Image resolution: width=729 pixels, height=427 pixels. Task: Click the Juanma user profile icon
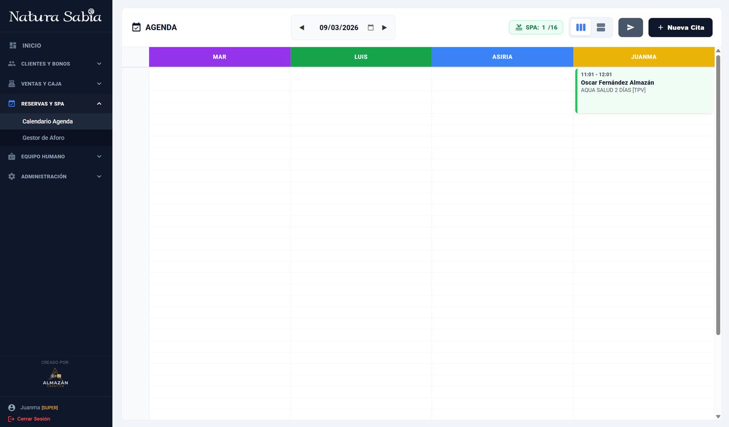[12, 408]
